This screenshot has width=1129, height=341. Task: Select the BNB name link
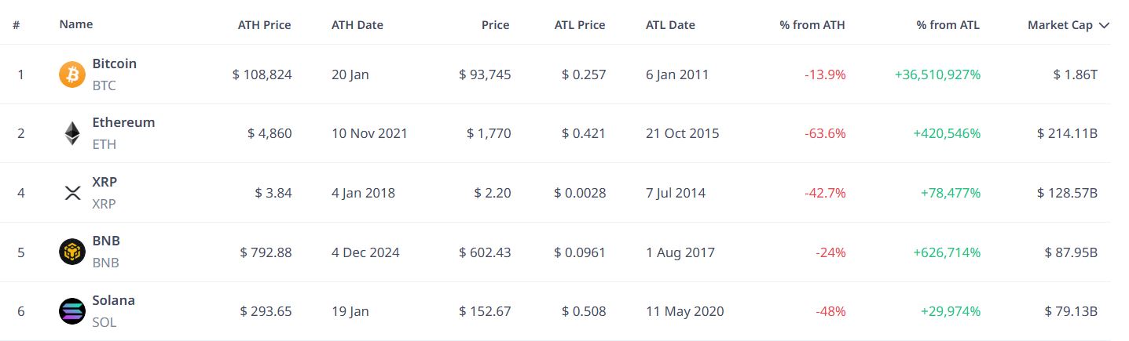point(106,241)
